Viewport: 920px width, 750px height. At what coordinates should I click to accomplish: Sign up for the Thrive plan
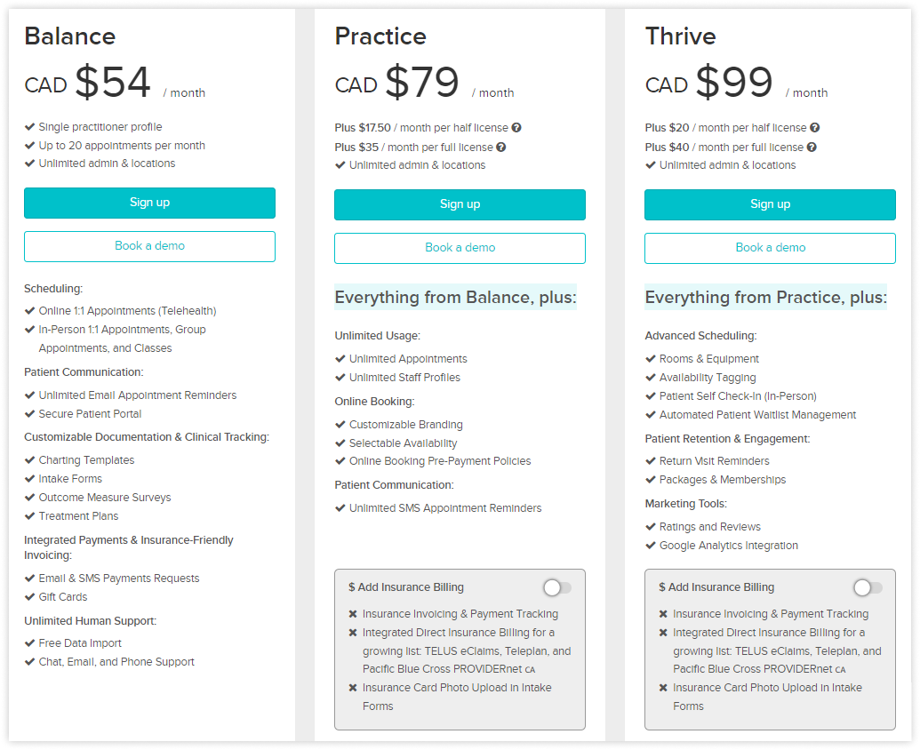click(x=771, y=204)
